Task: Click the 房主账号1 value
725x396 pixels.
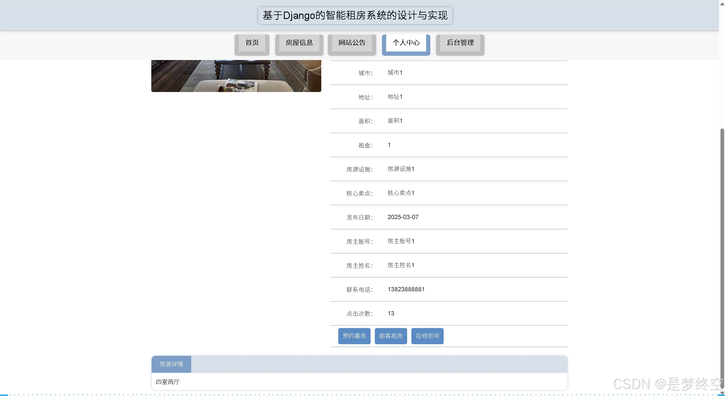Action: pyautogui.click(x=401, y=241)
